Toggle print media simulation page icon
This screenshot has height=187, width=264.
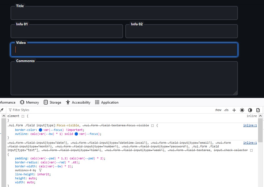pos(258,110)
